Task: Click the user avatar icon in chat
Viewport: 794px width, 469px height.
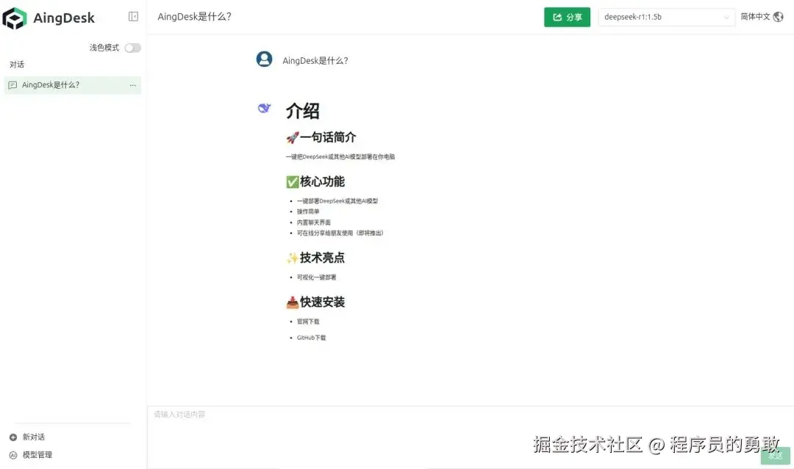Action: (265, 59)
